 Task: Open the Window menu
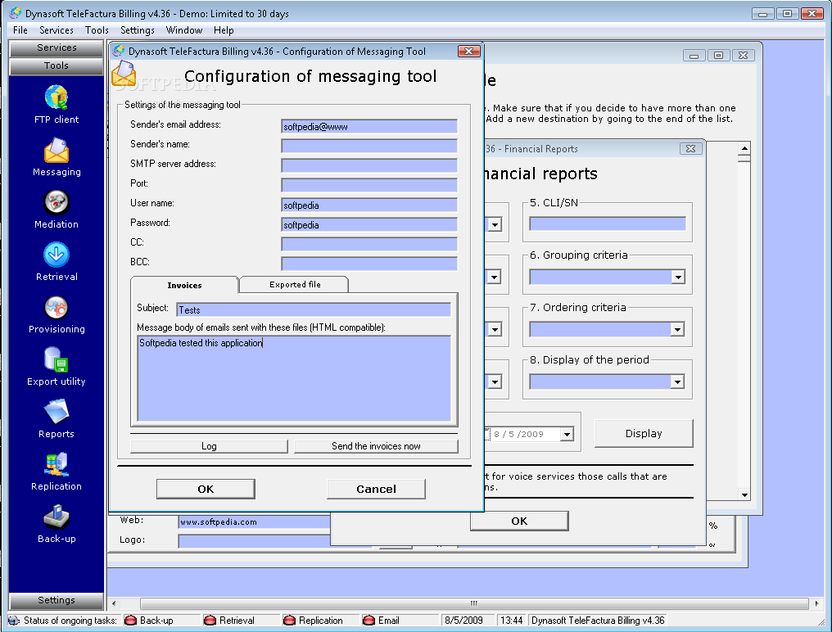pos(184,30)
